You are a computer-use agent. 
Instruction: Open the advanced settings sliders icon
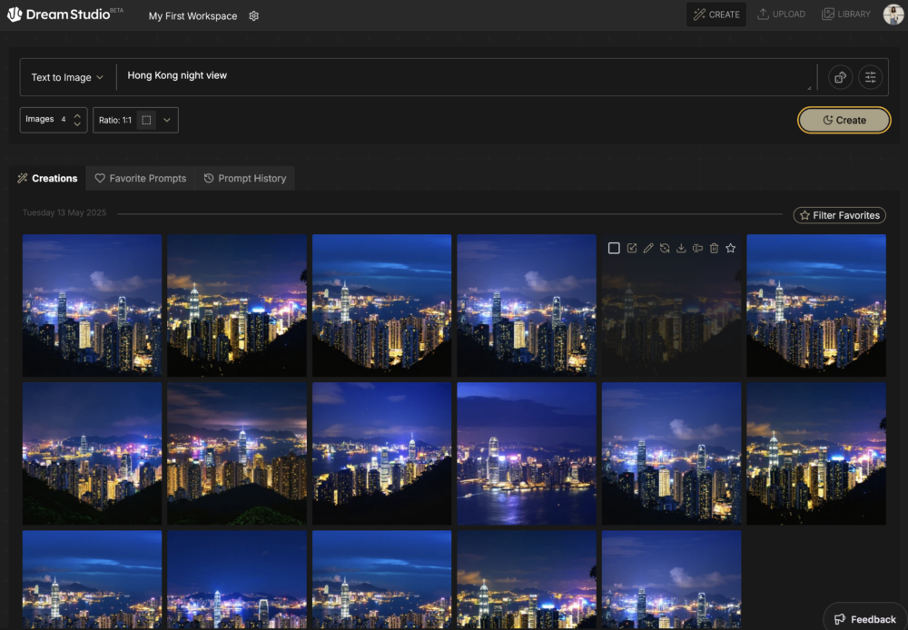[x=870, y=77]
